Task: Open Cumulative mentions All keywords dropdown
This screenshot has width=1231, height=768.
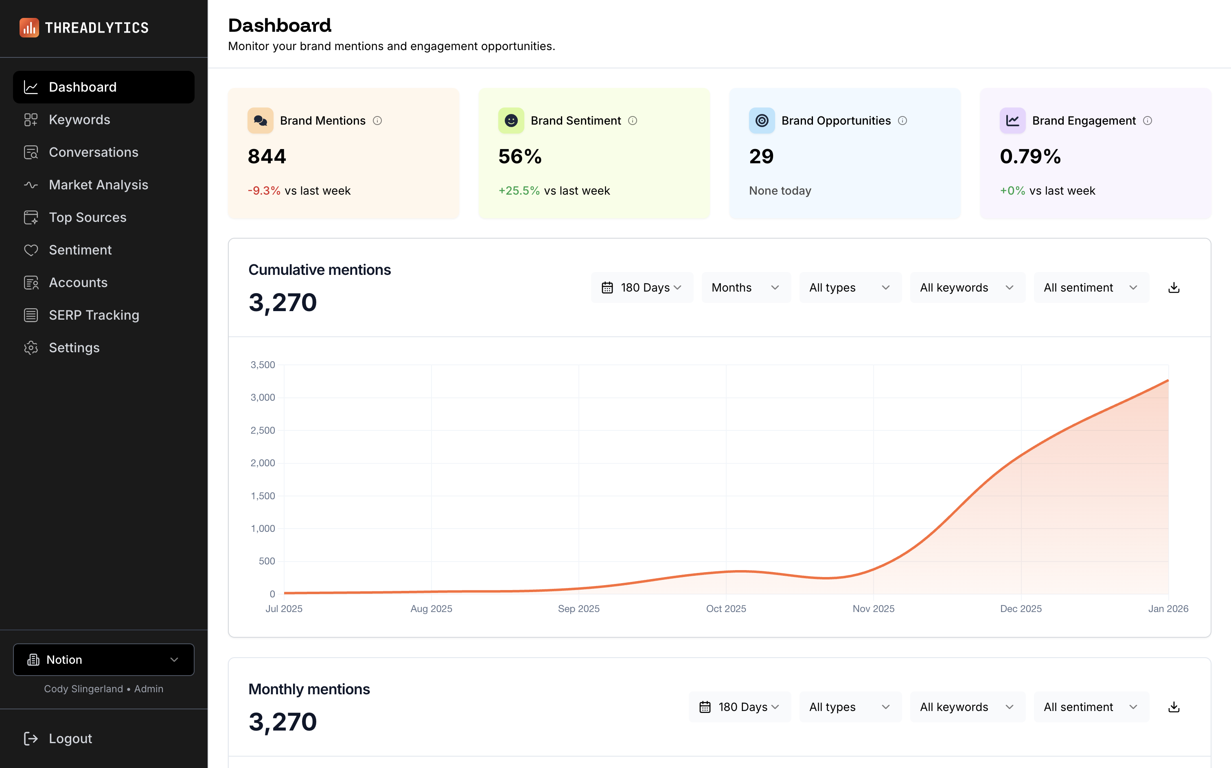Action: 967,288
